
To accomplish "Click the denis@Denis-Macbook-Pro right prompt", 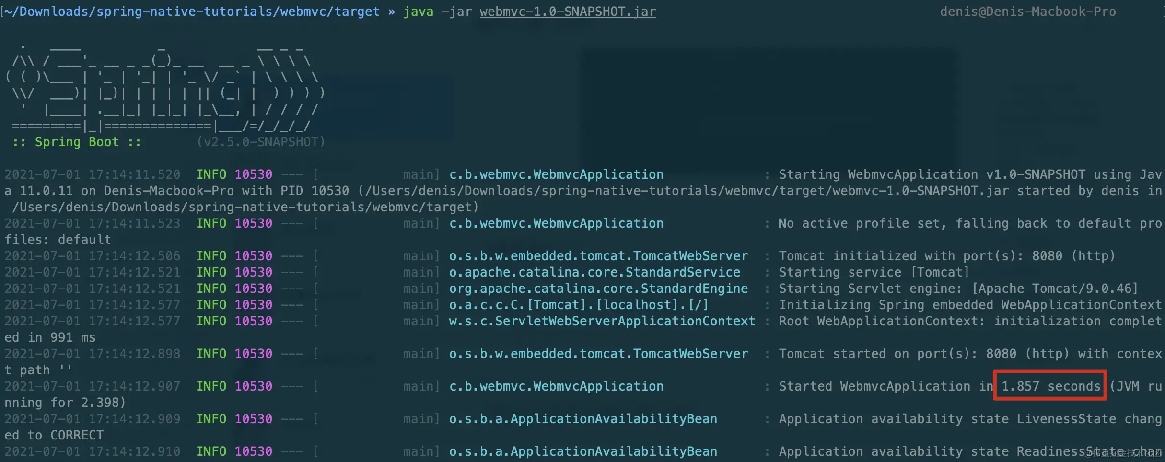I will coord(1028,12).
